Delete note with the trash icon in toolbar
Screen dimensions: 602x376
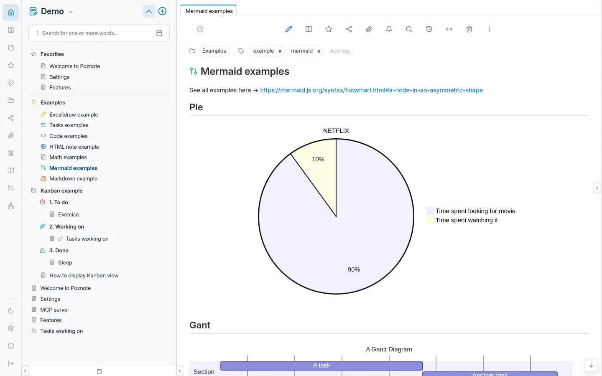(x=469, y=29)
